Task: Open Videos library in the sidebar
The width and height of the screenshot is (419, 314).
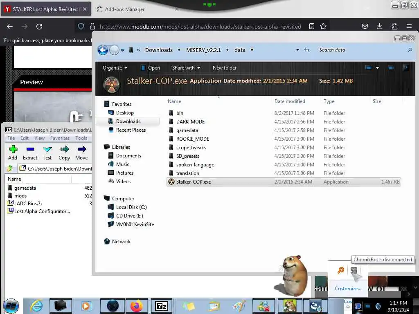Action: click(123, 181)
